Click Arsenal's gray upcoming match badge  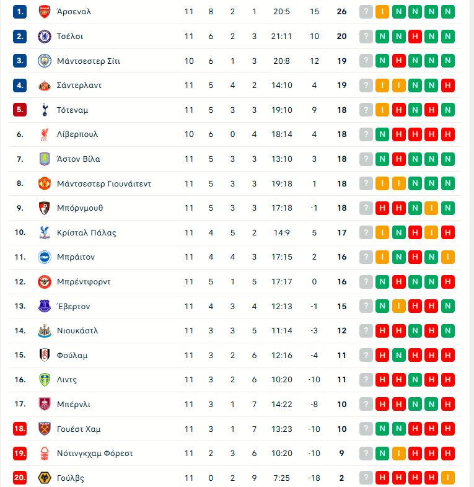(x=366, y=12)
